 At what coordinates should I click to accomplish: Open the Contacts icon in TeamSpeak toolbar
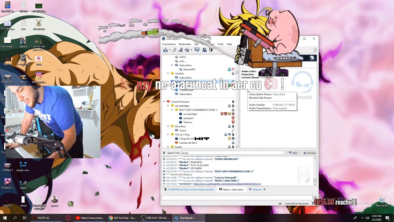tap(204, 50)
